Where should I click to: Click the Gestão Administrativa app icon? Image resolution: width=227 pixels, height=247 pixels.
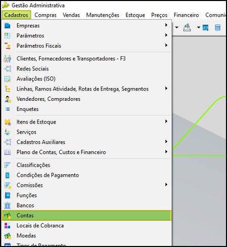[6, 6]
